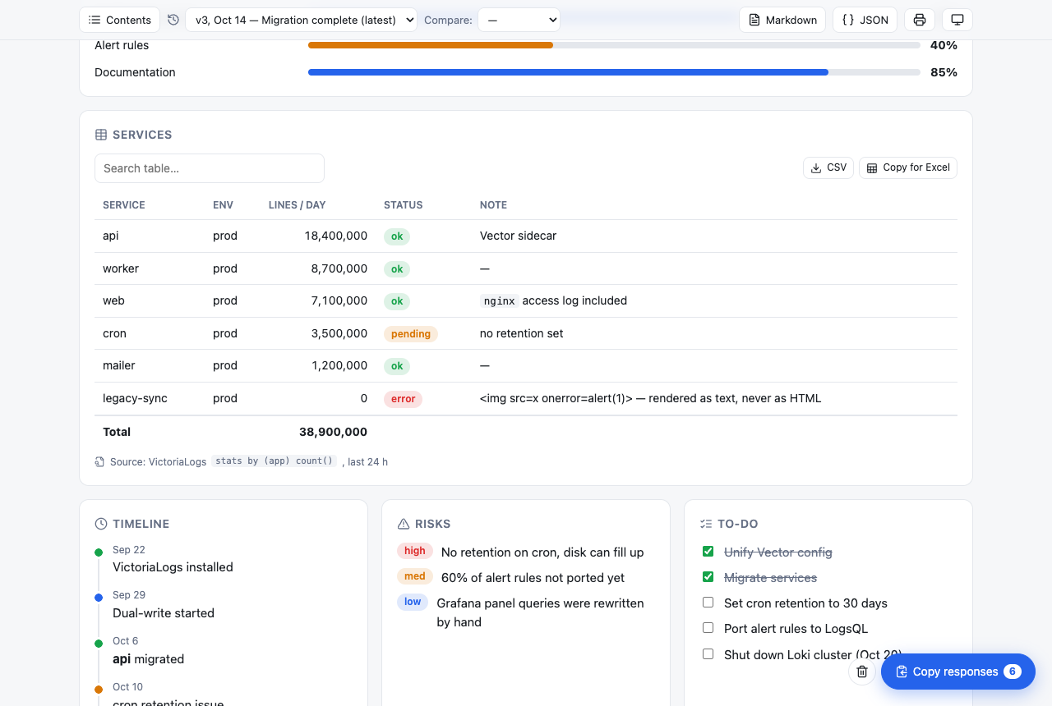Screen dimensions: 1052x706
Task: Click Copy for Excel button
Action: pos(908,167)
